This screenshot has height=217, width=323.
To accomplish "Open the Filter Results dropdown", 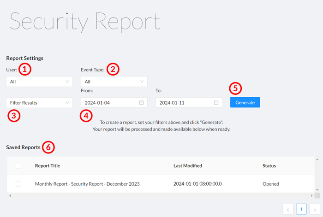I will click(x=39, y=103).
